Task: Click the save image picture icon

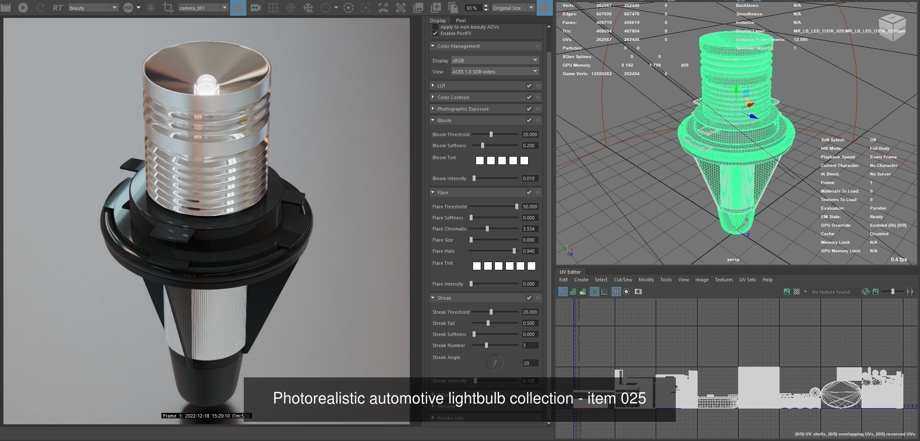Action: tap(418, 8)
